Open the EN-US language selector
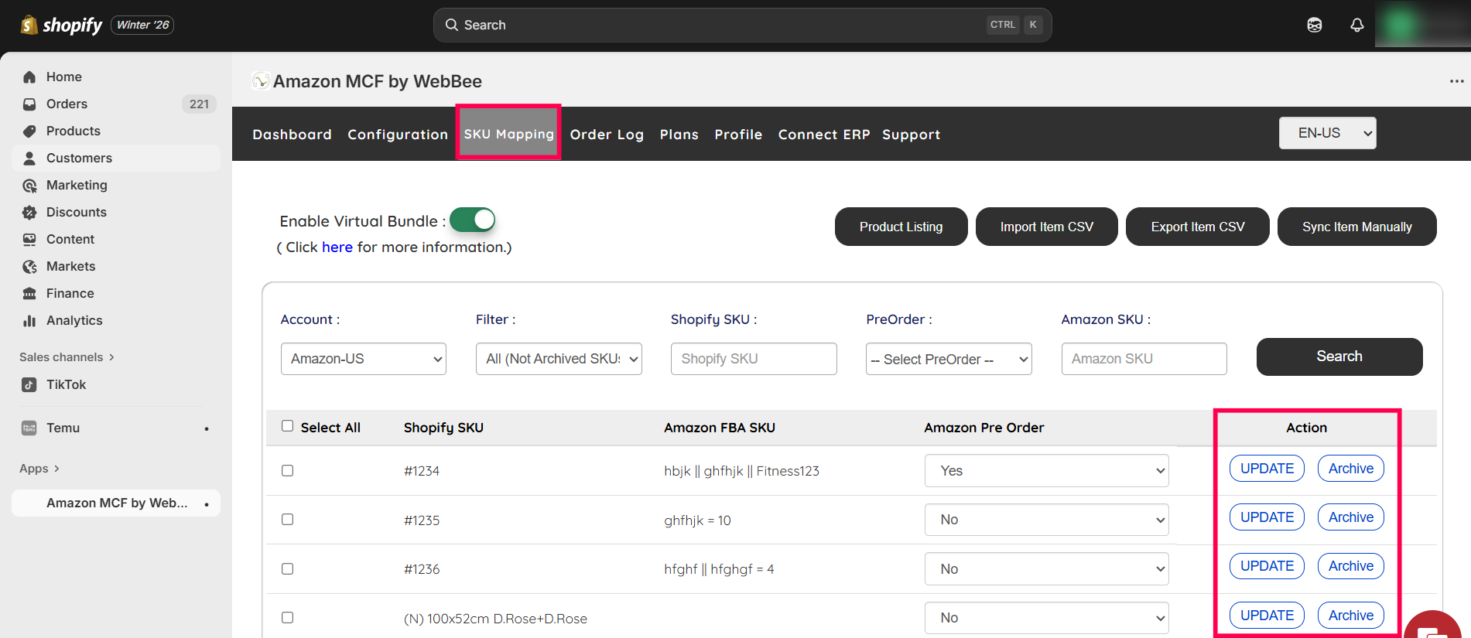 (x=1327, y=133)
